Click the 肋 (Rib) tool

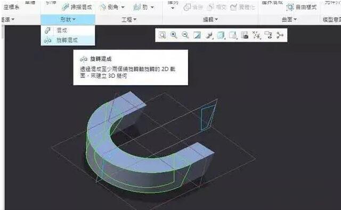click(x=140, y=7)
